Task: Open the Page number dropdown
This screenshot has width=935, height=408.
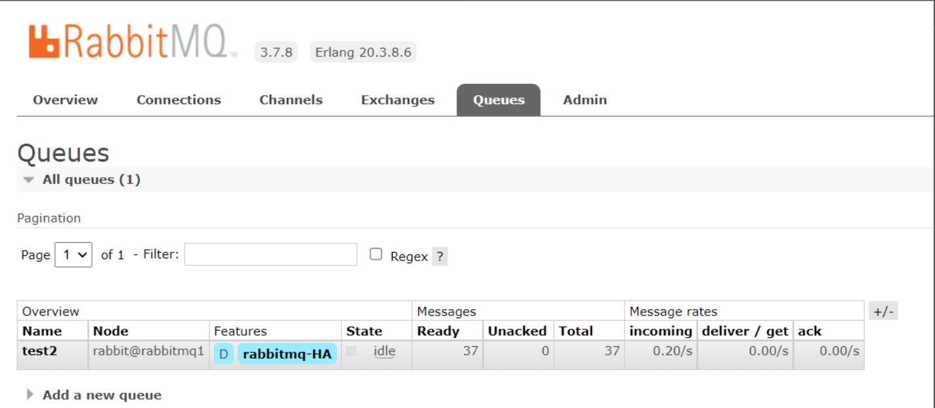Action: point(74,255)
